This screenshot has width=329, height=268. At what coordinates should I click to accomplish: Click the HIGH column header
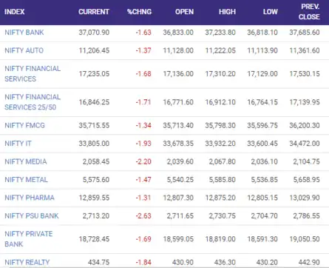point(227,12)
